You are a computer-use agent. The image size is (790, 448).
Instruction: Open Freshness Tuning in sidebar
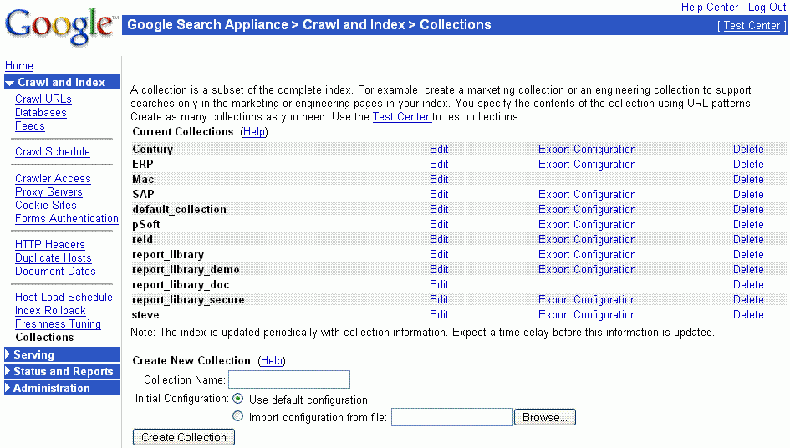pyautogui.click(x=58, y=324)
